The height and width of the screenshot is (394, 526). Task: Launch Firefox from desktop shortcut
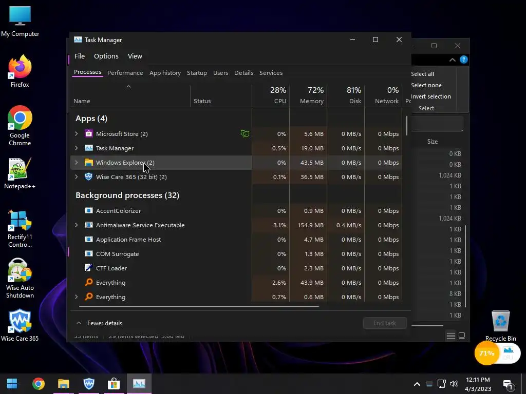(x=20, y=71)
